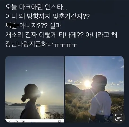Tap the text line ending with 맞춘거같지??
Screen dimensions: 129x127
point(48,17)
